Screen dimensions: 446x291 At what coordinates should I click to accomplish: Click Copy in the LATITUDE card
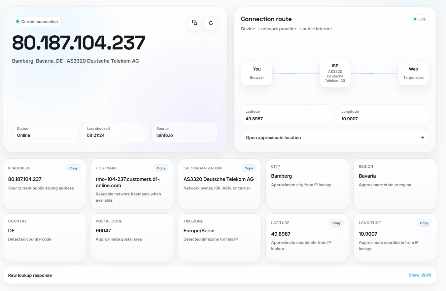tap(336, 223)
